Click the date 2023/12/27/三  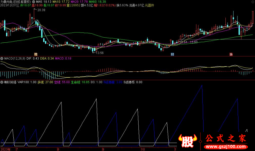[10, 5]
